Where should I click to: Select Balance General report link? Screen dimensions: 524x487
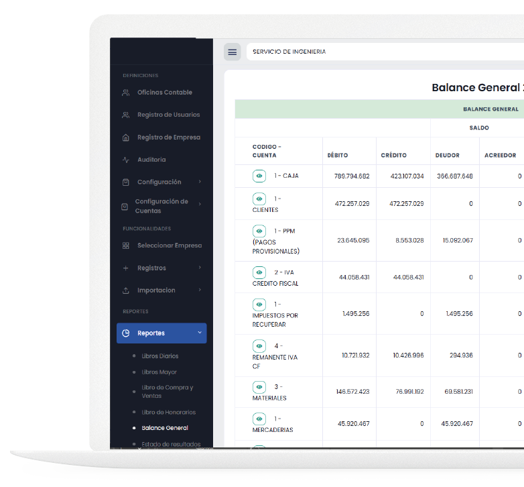pyautogui.click(x=165, y=428)
